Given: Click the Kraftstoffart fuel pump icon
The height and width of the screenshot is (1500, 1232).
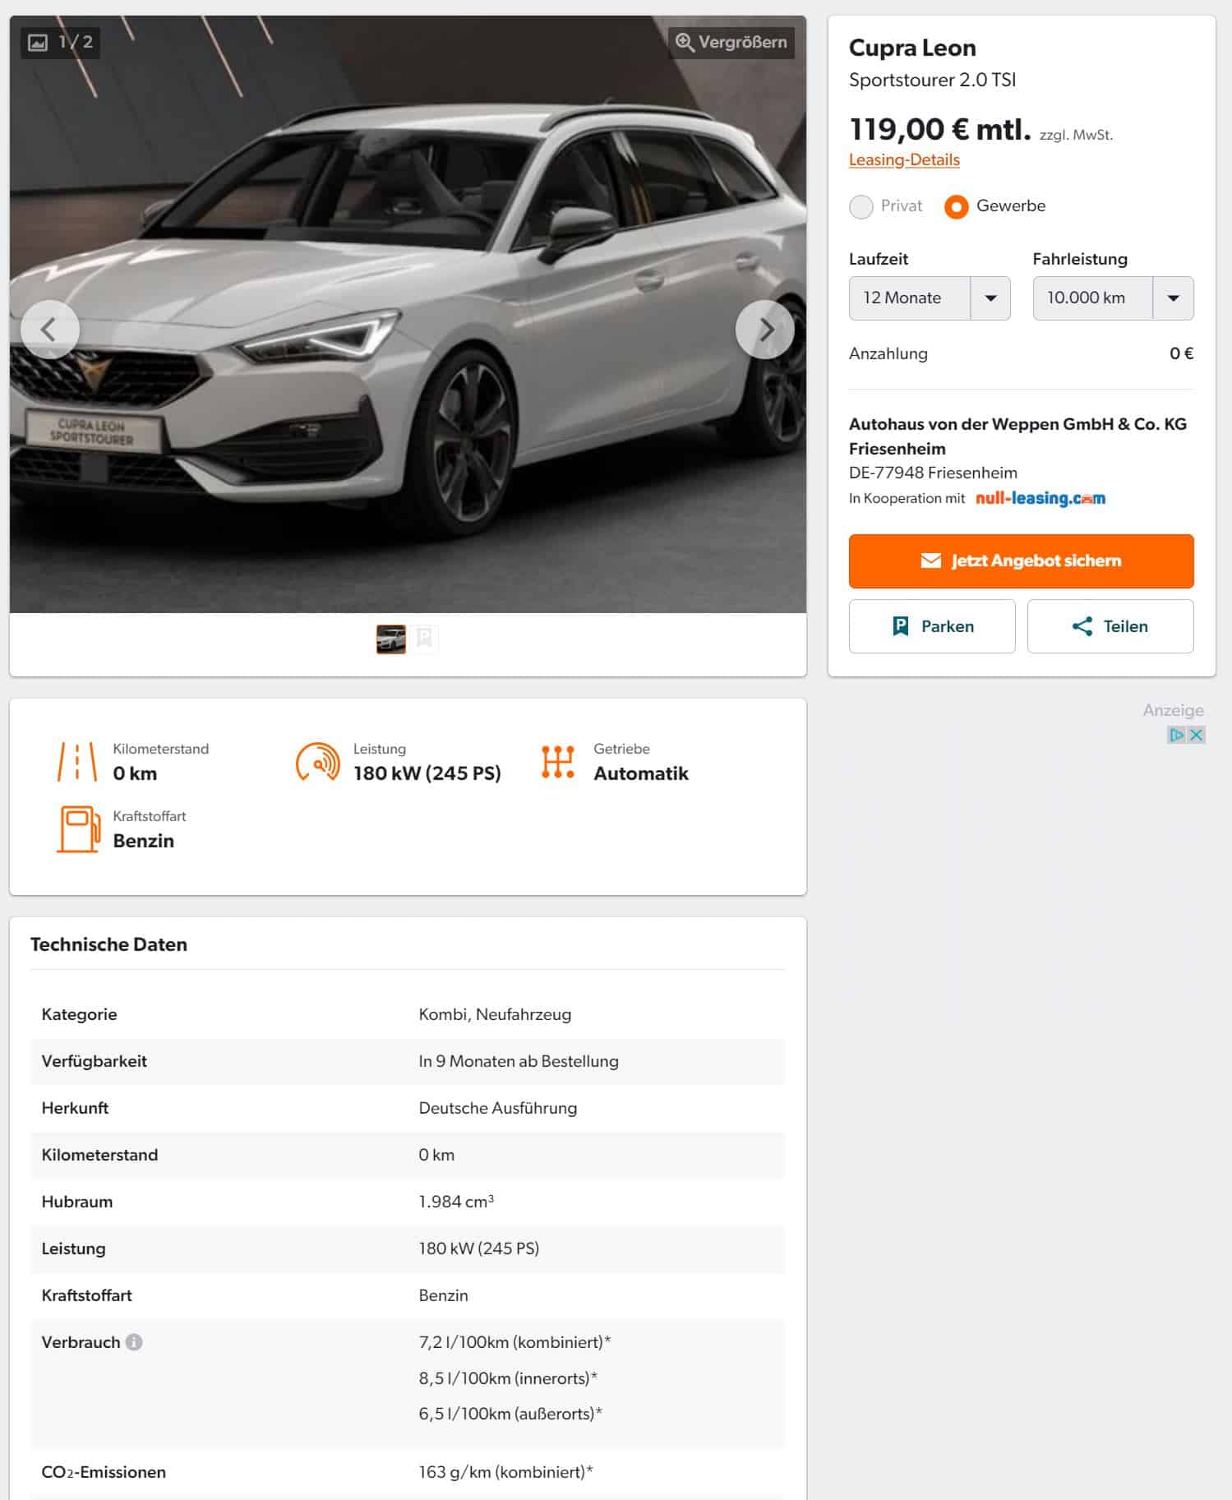Looking at the screenshot, I should (x=78, y=828).
